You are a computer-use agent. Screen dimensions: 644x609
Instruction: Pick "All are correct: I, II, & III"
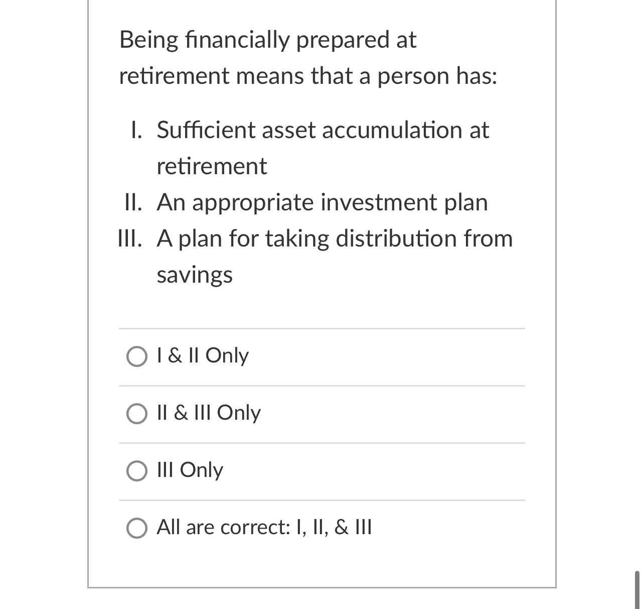(136, 528)
